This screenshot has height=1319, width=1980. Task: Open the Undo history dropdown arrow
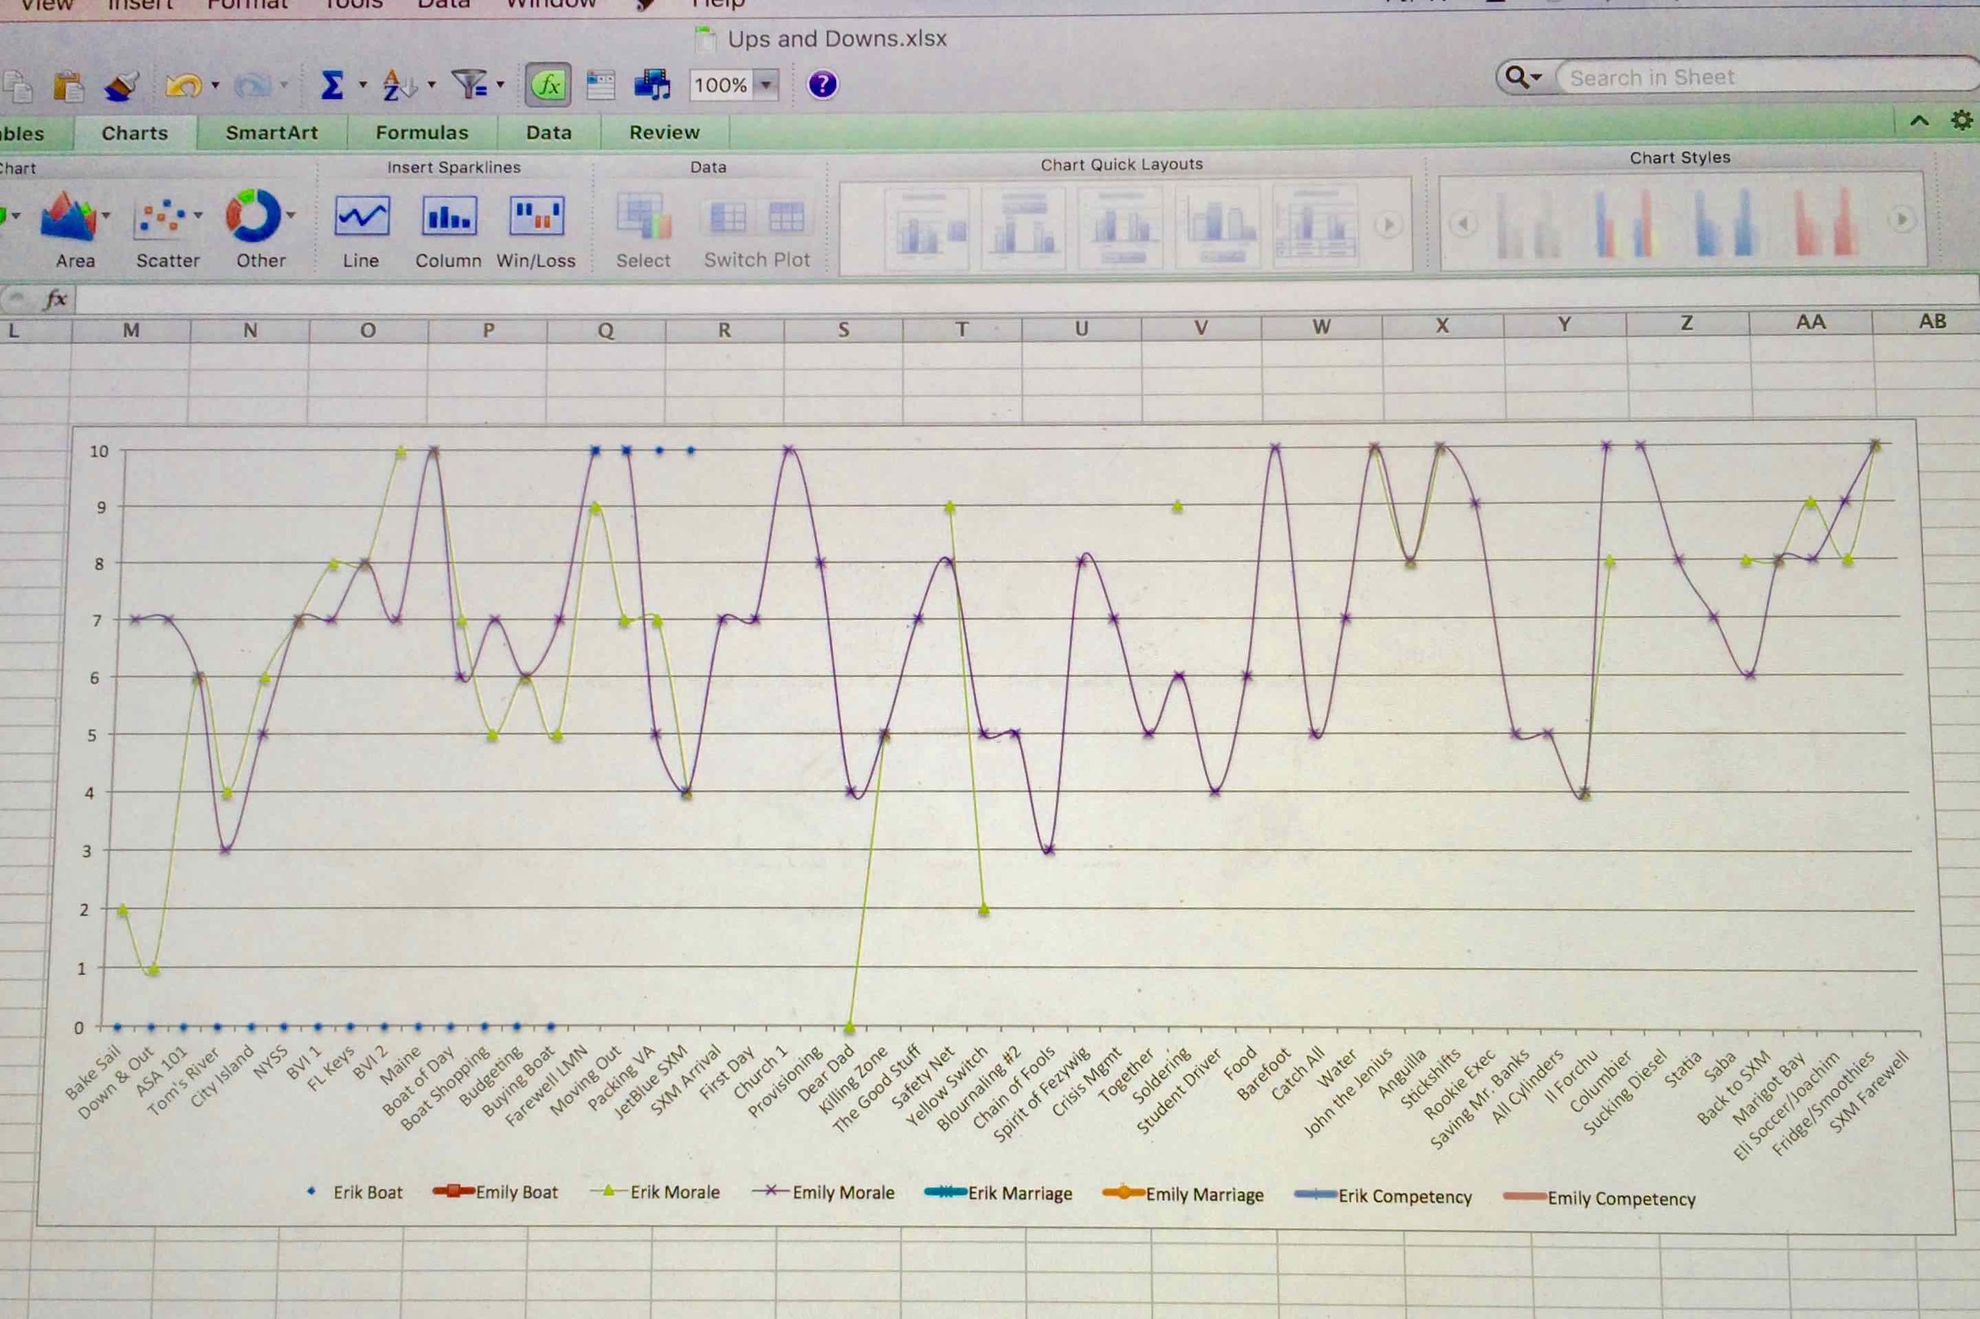coord(215,85)
